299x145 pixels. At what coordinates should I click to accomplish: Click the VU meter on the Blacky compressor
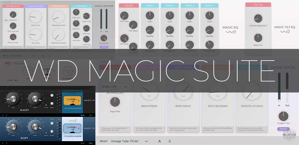click(x=72, y=101)
